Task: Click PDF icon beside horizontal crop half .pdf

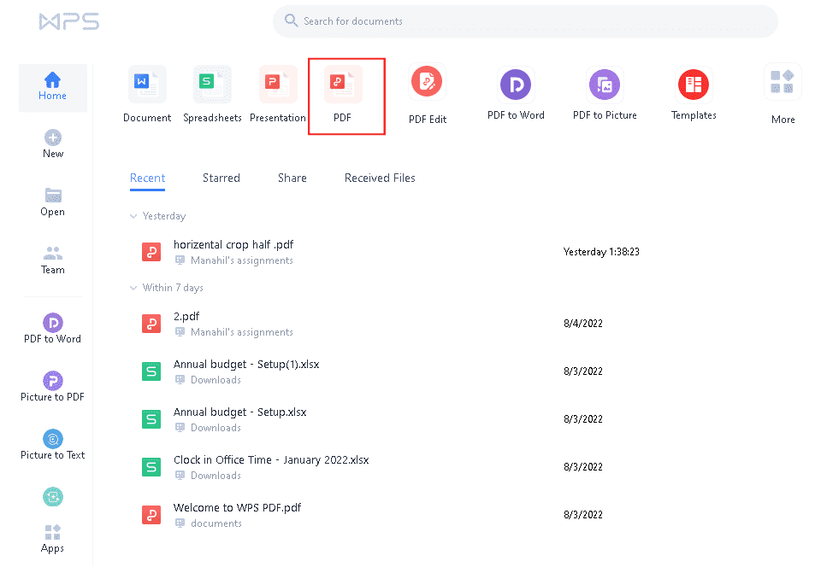Action: point(151,252)
